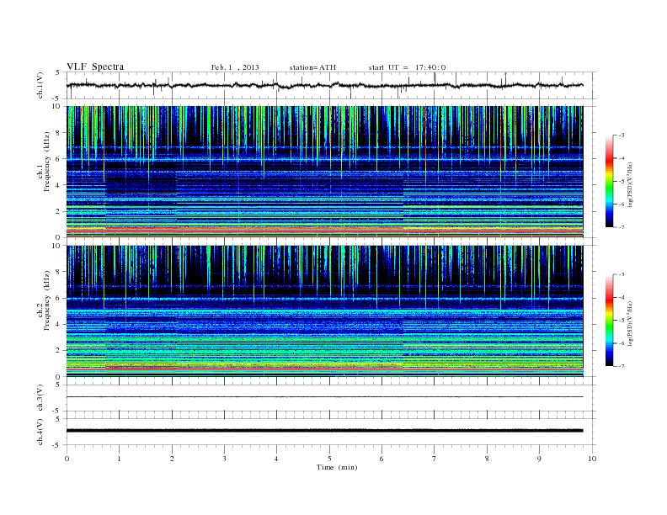Click time axis tick label '2'
This screenshot has height=515, width=667.
[172, 459]
